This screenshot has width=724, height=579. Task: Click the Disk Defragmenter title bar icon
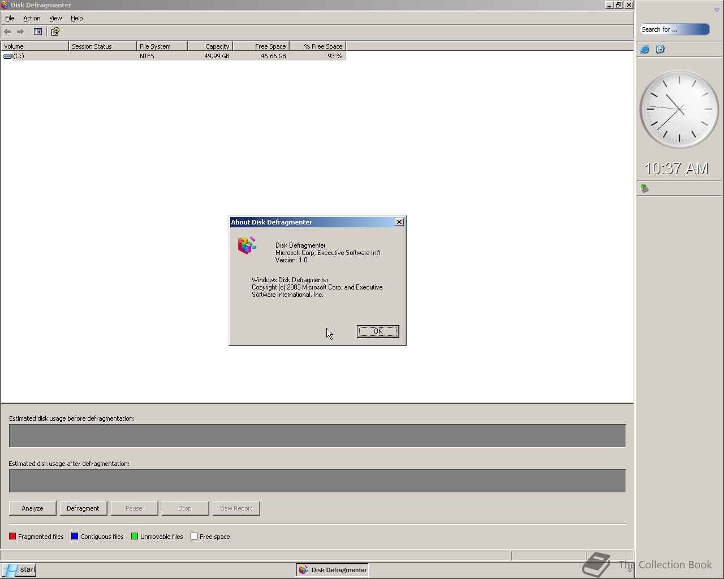pyautogui.click(x=5, y=5)
